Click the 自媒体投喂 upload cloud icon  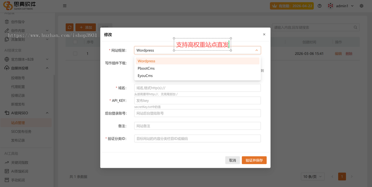[7, 68]
